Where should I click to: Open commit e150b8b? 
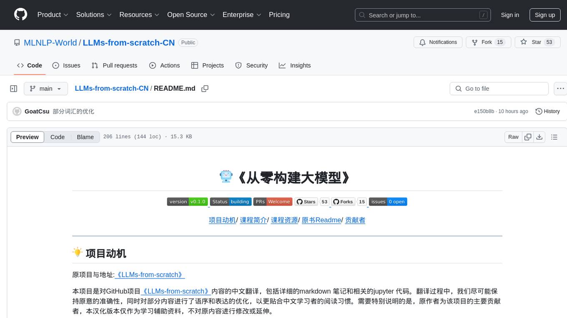click(x=484, y=112)
